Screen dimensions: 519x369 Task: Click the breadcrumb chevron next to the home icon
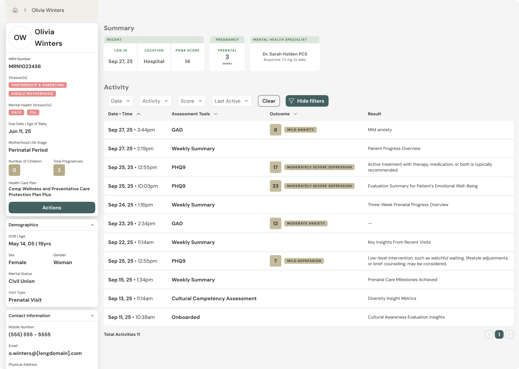click(25, 10)
